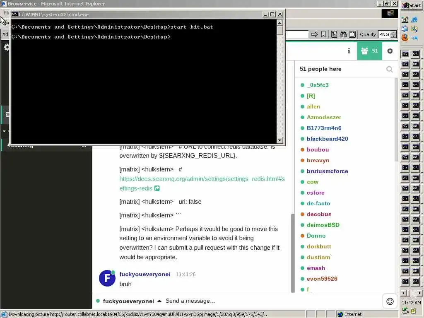Focus the Send a message input
The height and width of the screenshot is (318, 424).
(x=272, y=301)
